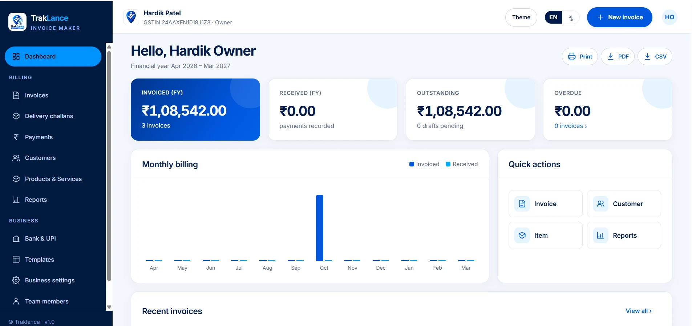Click the Bank & UPI bank icon

[x=16, y=238]
